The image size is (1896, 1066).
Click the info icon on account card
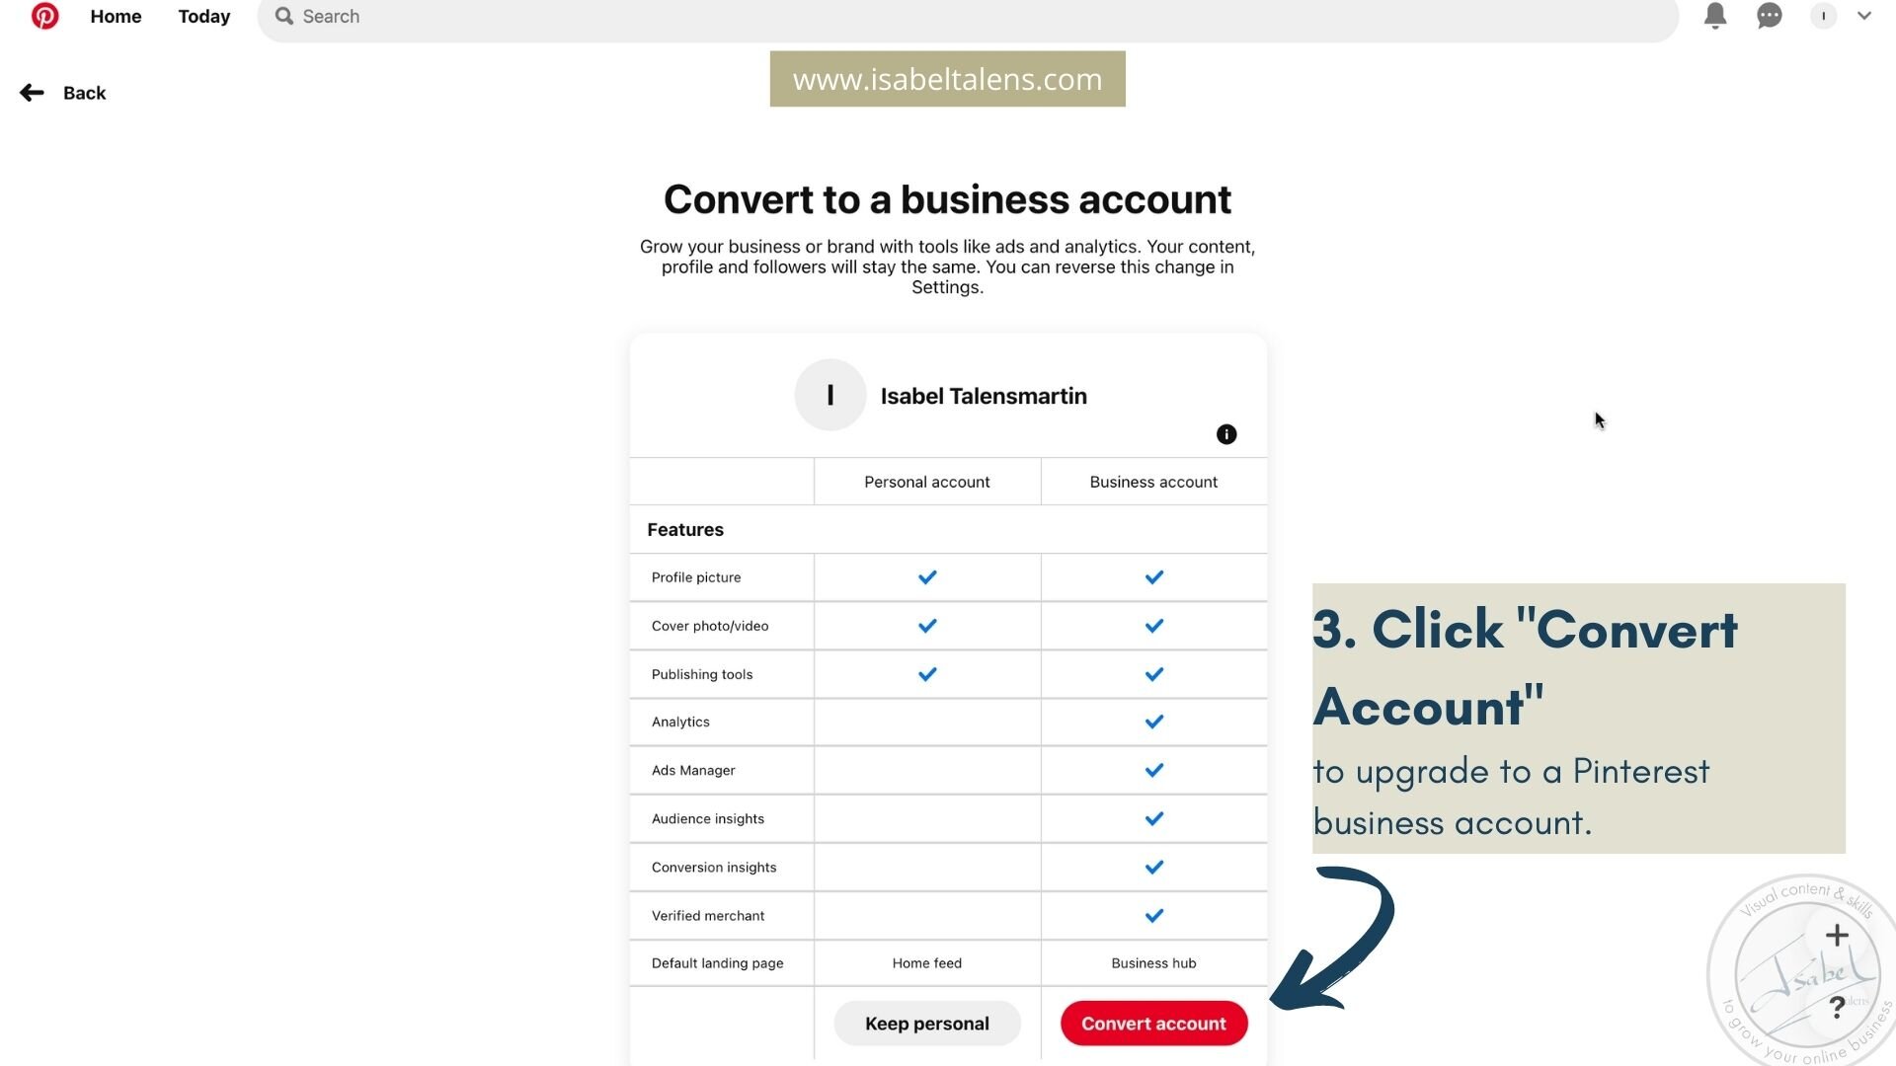(x=1225, y=433)
